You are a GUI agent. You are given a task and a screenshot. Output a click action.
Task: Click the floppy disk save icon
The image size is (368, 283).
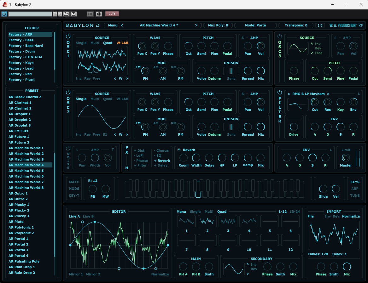pos(73,14)
